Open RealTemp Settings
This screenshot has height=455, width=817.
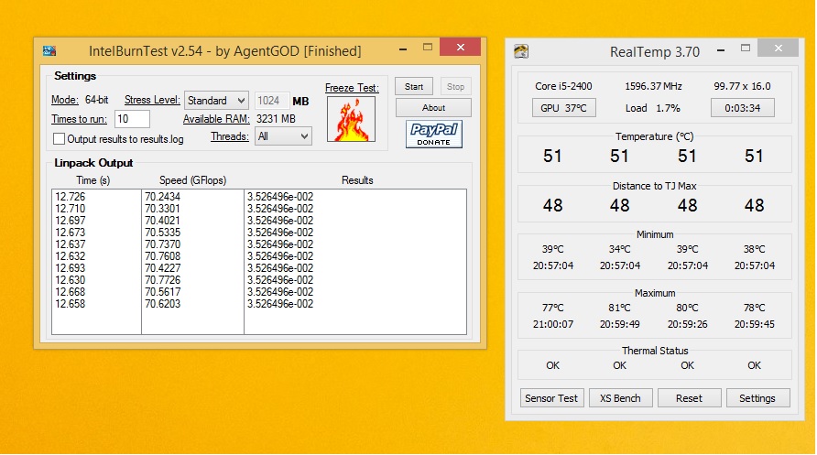[x=757, y=398]
